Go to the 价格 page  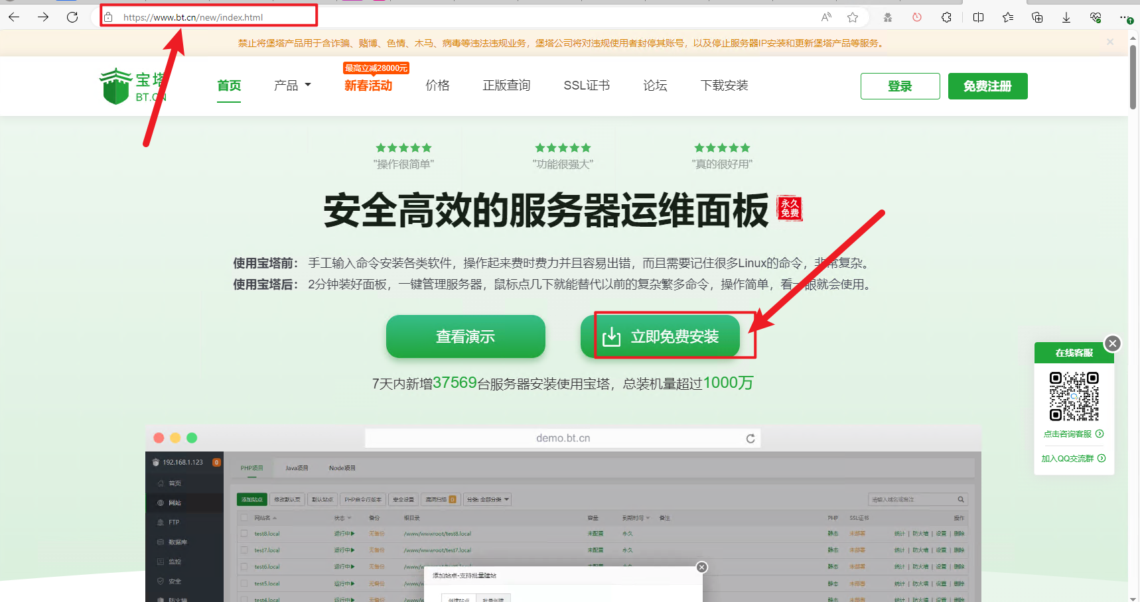[437, 86]
